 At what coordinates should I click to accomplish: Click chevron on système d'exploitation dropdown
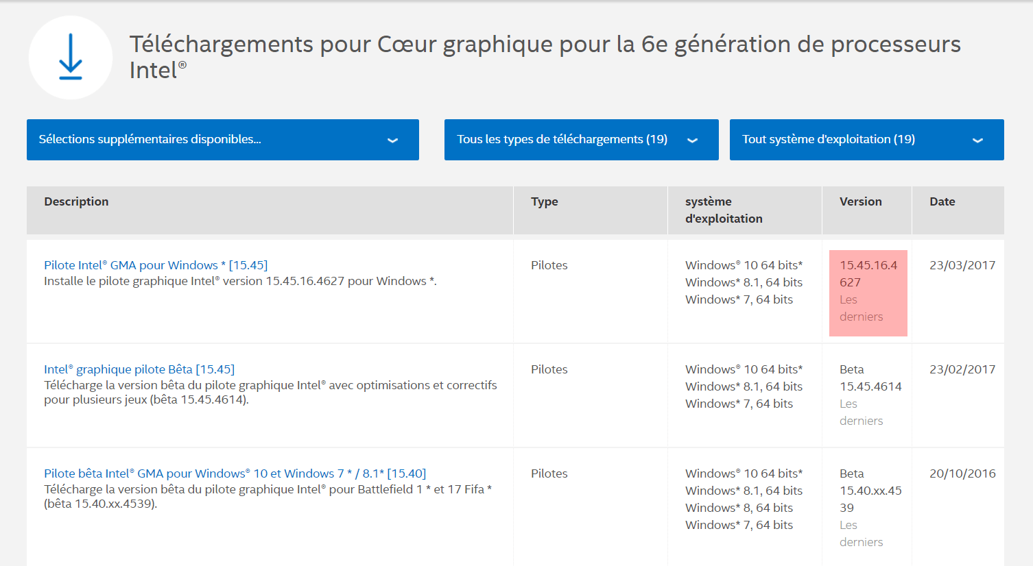(x=977, y=140)
